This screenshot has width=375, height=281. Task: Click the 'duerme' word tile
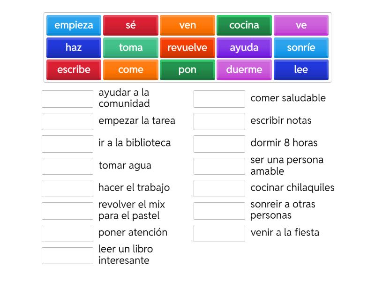pos(244,70)
